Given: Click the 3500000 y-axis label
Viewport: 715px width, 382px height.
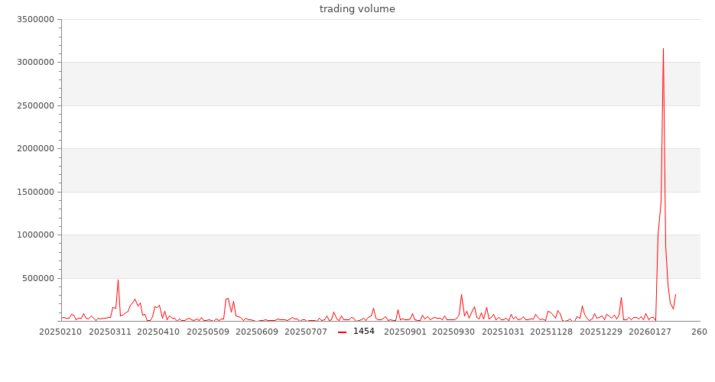Looking at the screenshot, I should point(37,19).
